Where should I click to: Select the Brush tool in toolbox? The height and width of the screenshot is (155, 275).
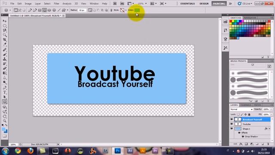click(5, 55)
